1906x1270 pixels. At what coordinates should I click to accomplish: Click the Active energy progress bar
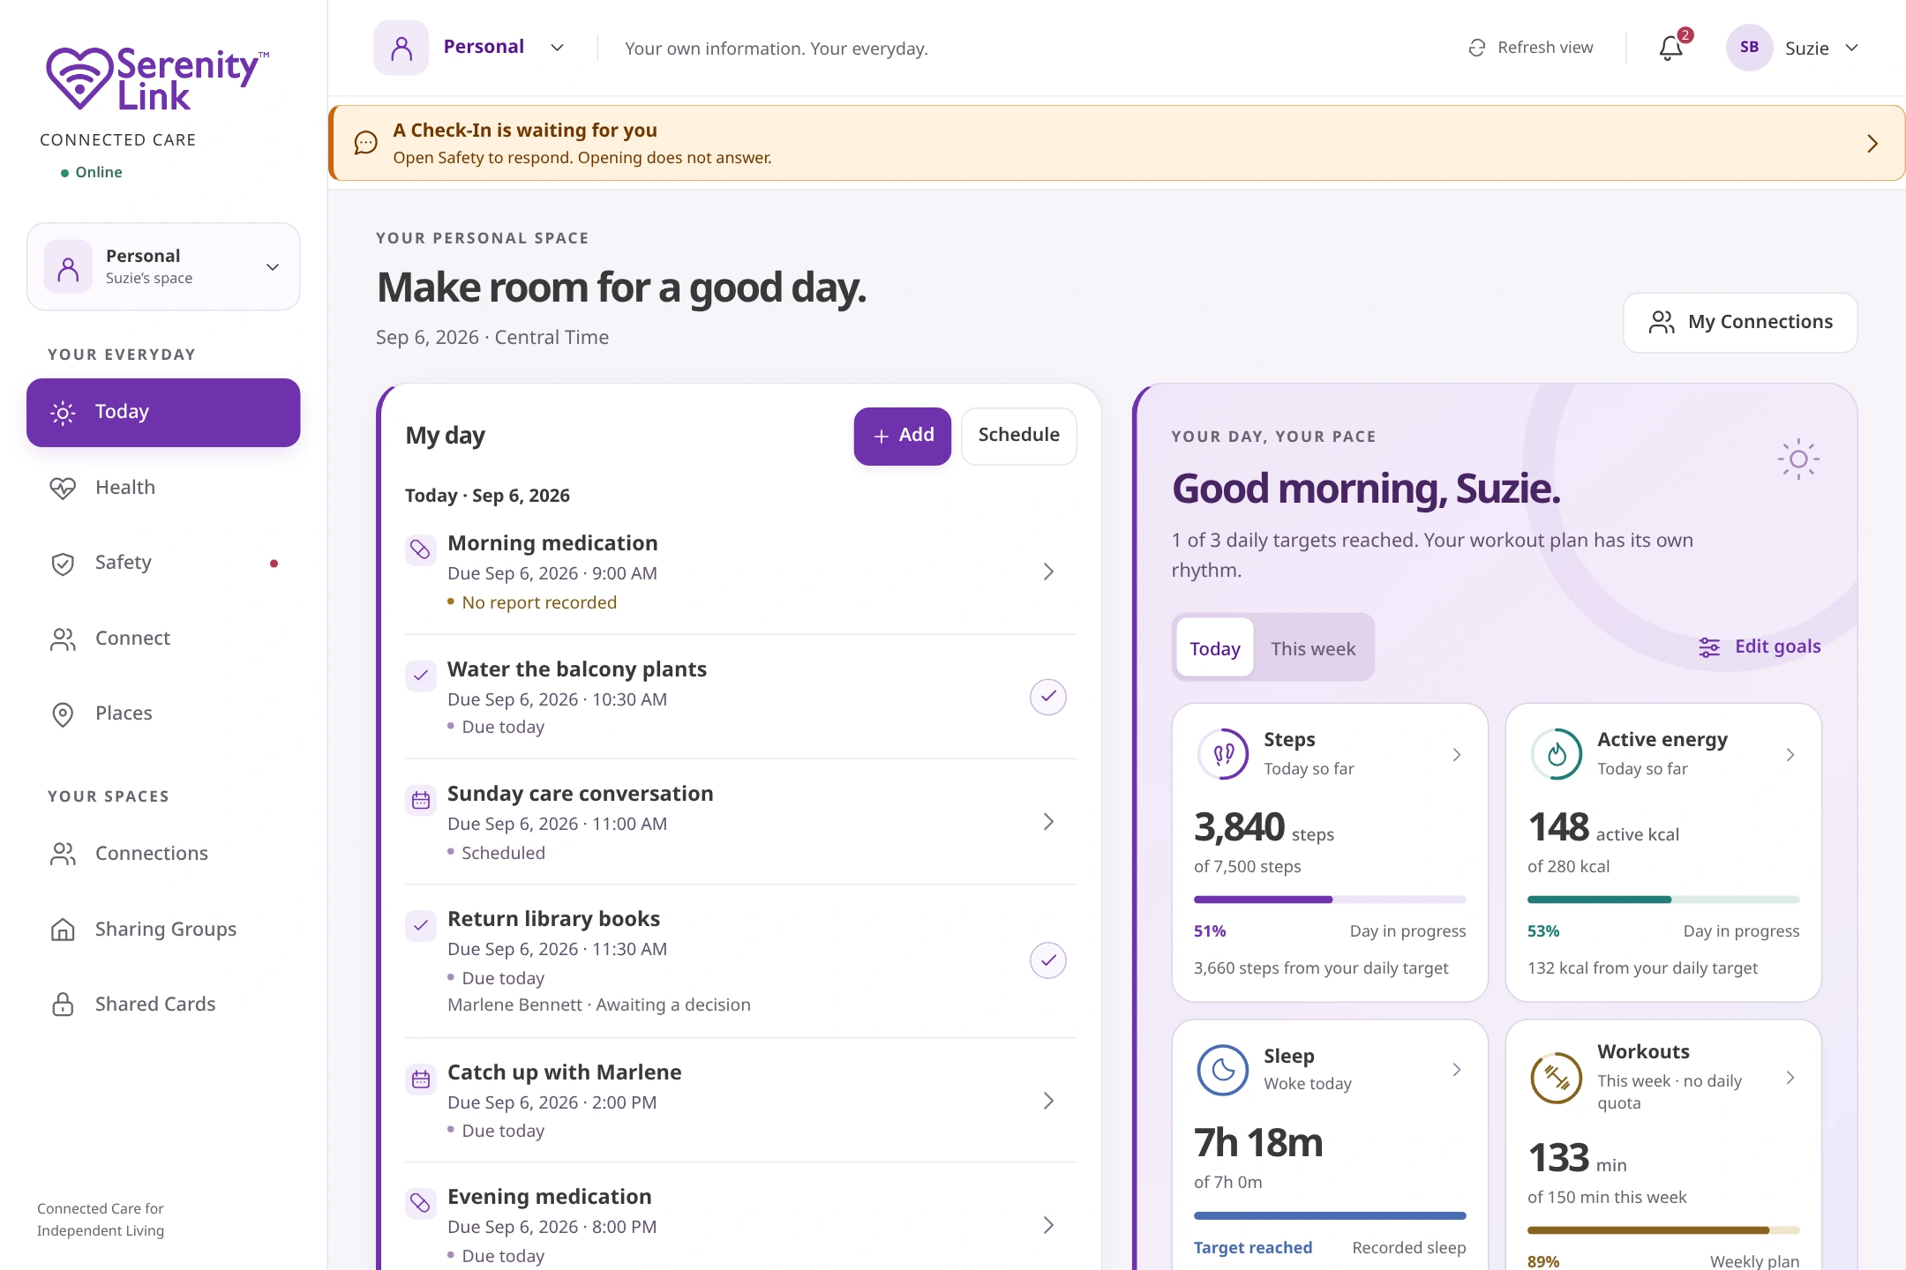(1663, 900)
